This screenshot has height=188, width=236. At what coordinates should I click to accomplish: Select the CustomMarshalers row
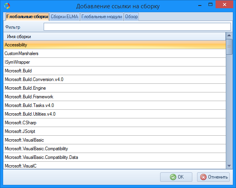(x=114, y=53)
